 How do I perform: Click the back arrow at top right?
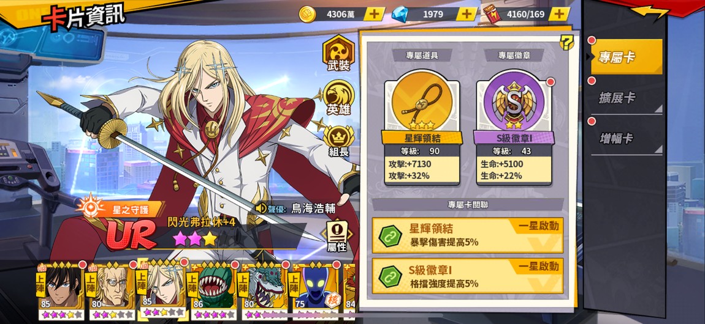[x=649, y=12]
